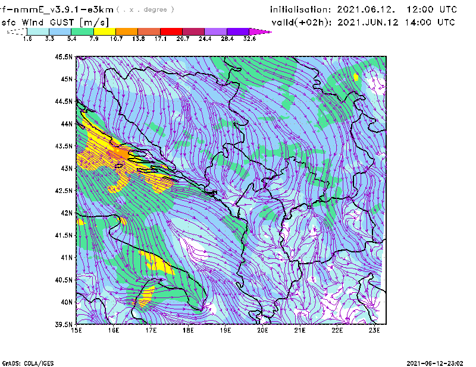The width and height of the screenshot is (476, 367).
Task: Click the orange 10.7–13.8 legend swatch
Action: pos(127,31)
